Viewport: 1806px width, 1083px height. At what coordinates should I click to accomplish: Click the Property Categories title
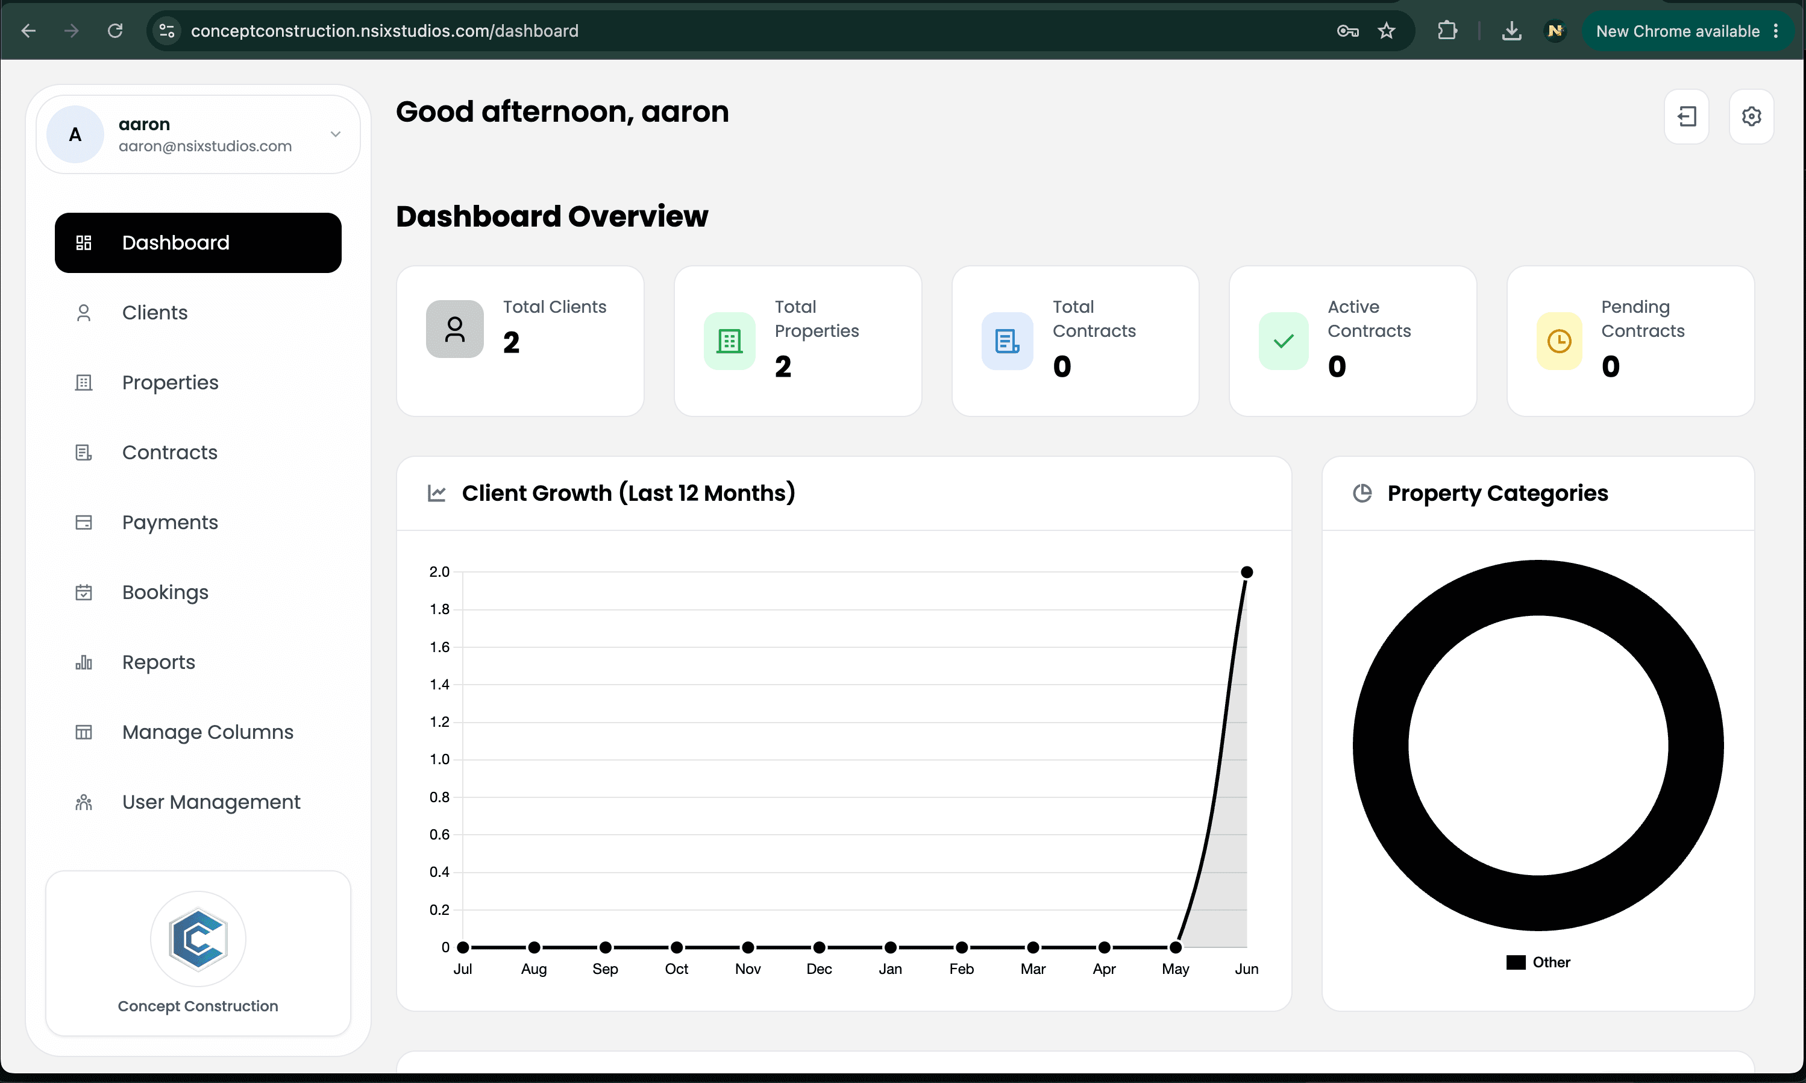1497,494
